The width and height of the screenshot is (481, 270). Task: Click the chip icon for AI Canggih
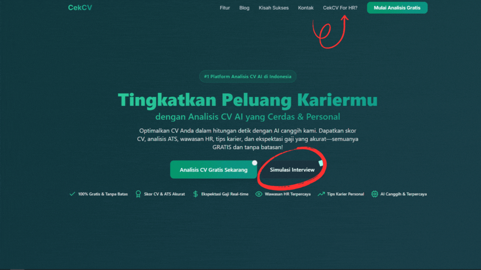375,194
